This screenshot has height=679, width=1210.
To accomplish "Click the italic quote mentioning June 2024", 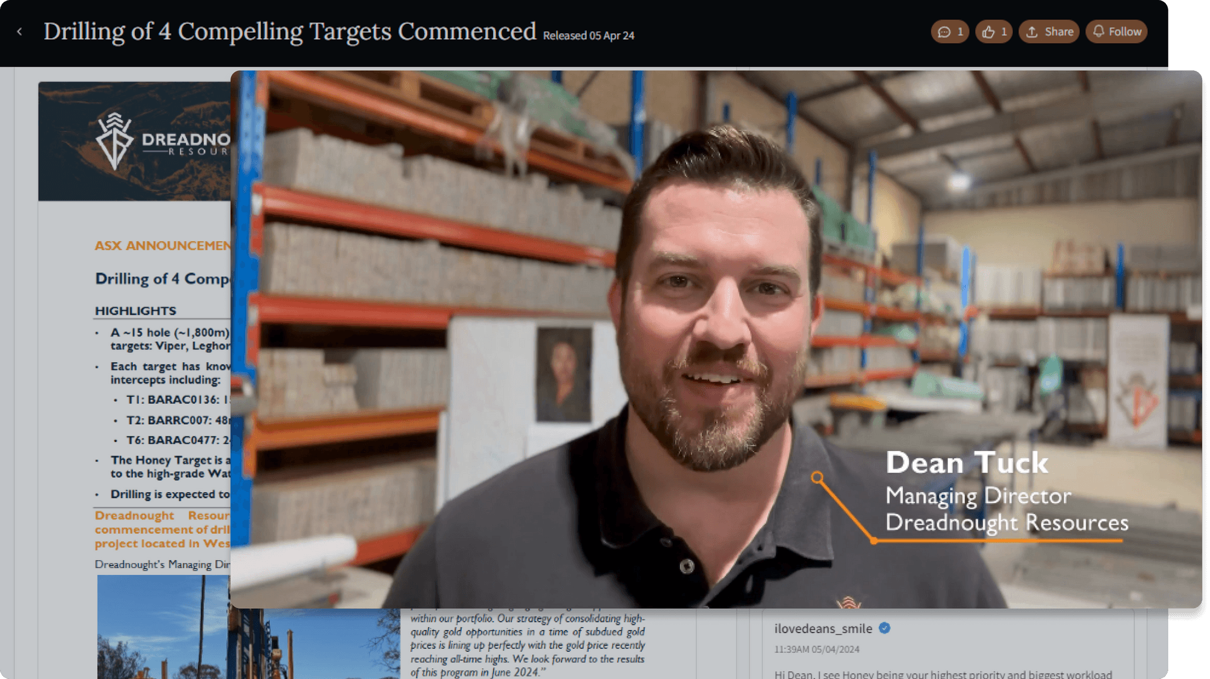I will pyautogui.click(x=528, y=645).
